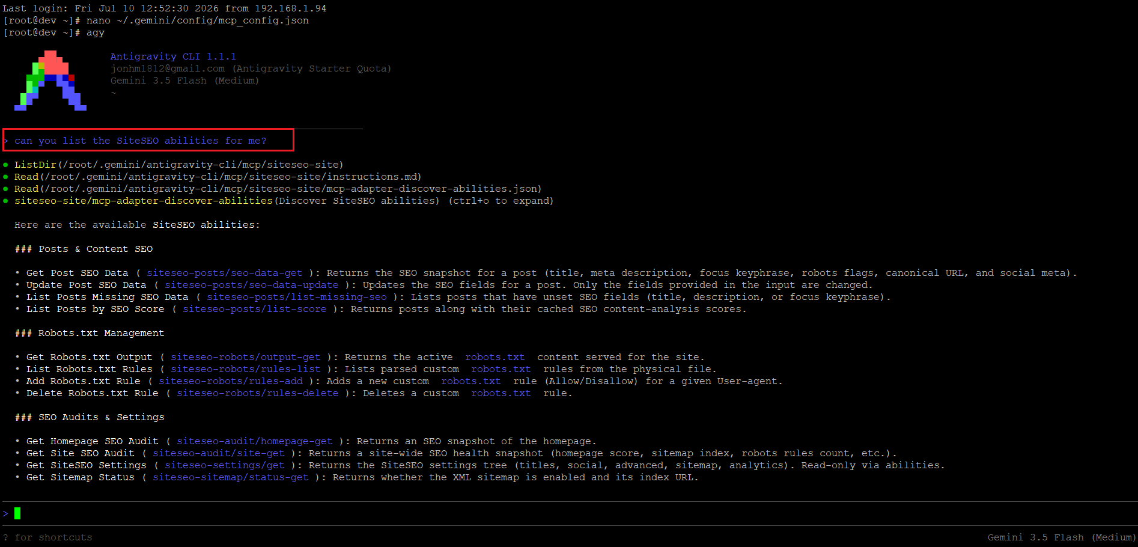The height and width of the screenshot is (547, 1138).
Task: Click "Read-only via abilities." in the settings row
Action: point(873,465)
